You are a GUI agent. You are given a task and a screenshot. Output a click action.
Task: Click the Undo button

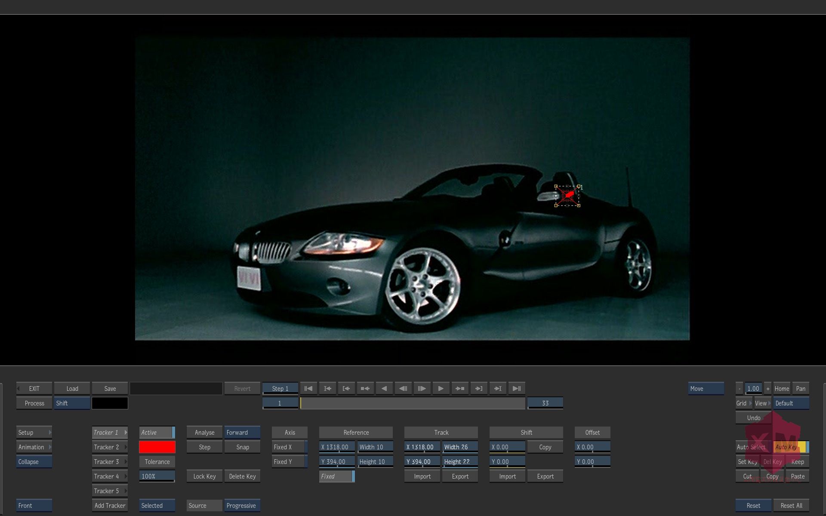tap(753, 418)
